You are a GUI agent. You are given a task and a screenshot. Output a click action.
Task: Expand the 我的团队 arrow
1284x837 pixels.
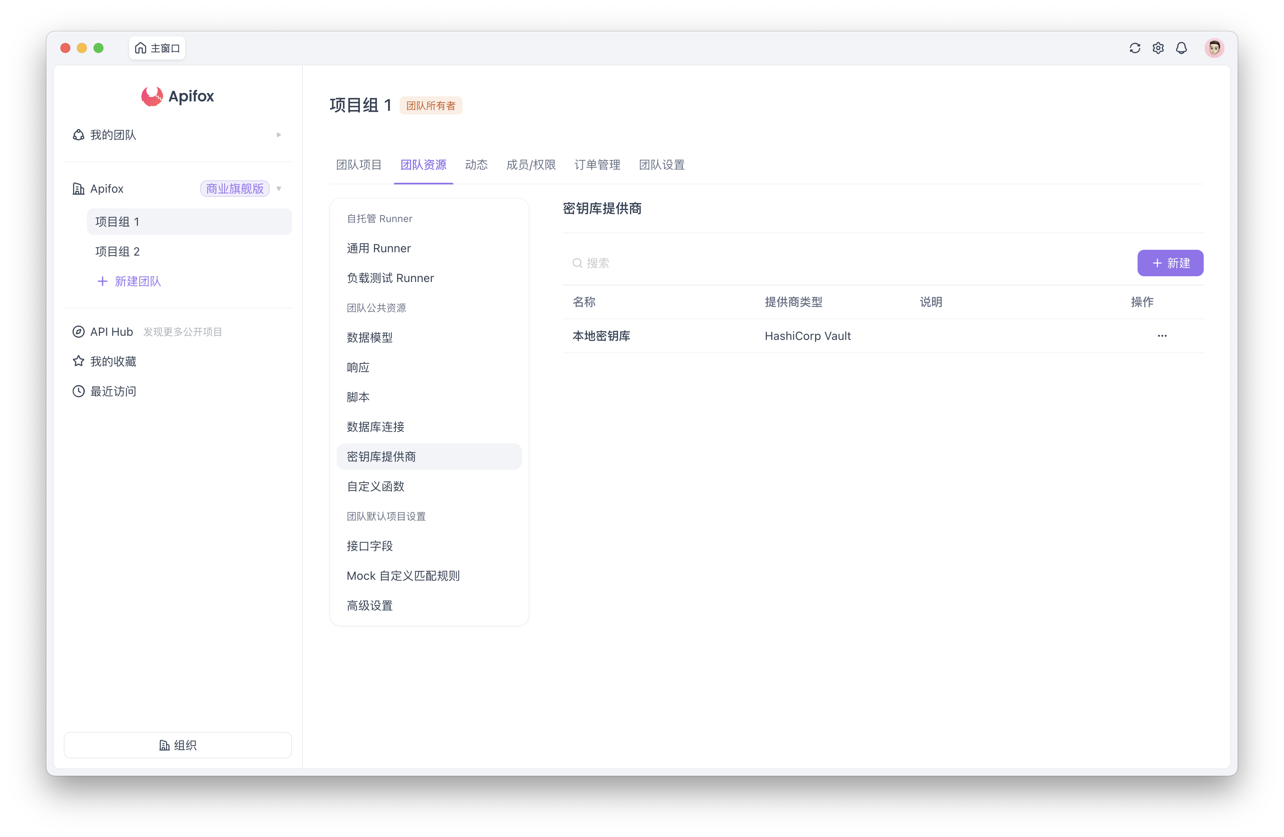(279, 135)
